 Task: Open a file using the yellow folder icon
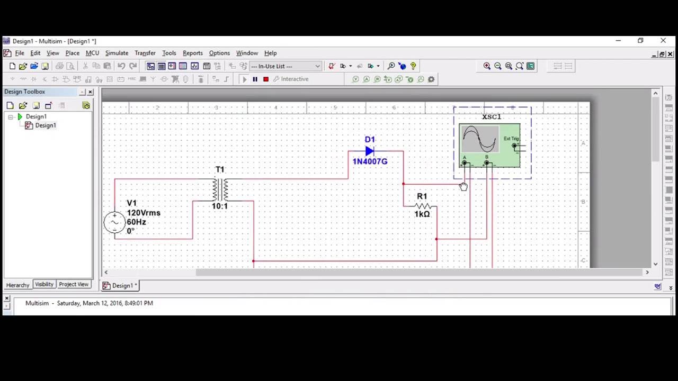[23, 66]
